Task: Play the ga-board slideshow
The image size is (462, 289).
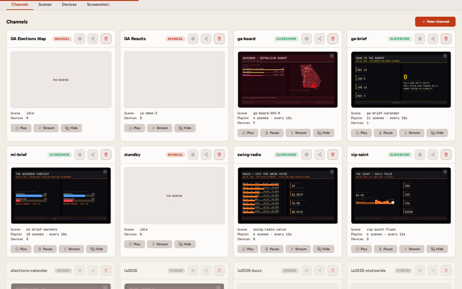Action: coord(248,133)
